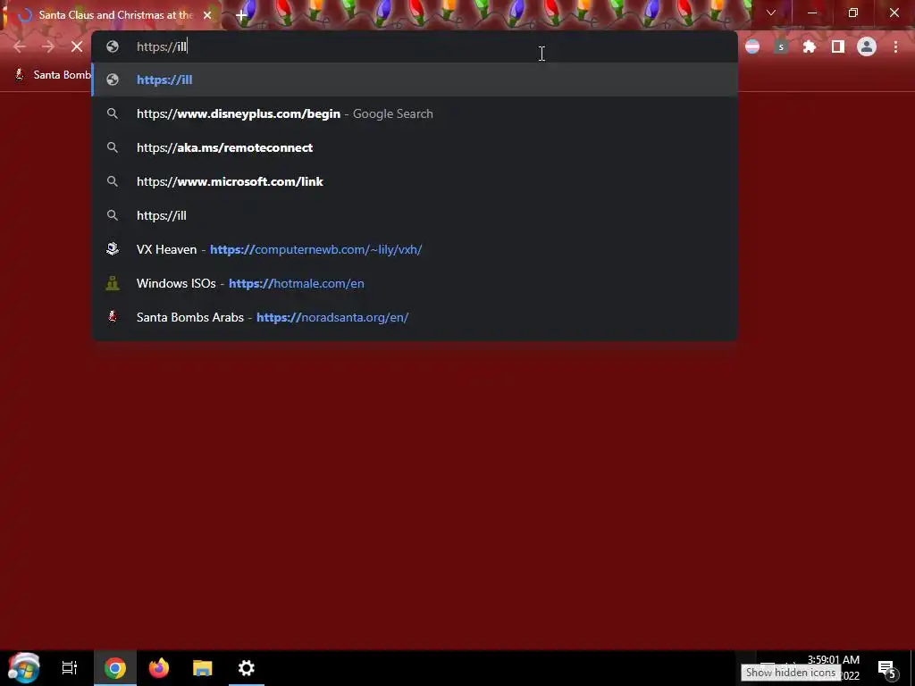
Task: Click the gray S extension icon
Action: point(781,46)
